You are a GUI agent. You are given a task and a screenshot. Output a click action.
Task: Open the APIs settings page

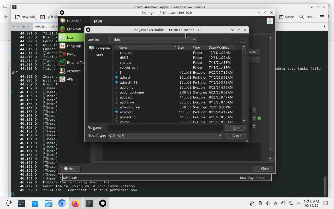[x=72, y=79]
